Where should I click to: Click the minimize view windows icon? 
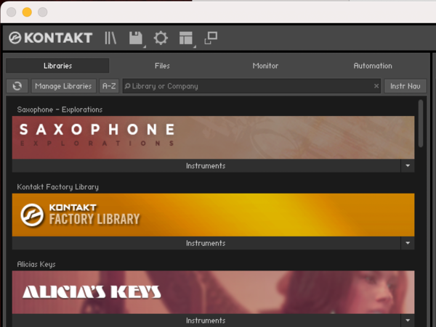(211, 38)
